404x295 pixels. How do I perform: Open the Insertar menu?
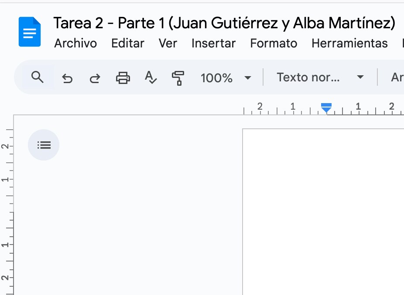[x=213, y=44]
